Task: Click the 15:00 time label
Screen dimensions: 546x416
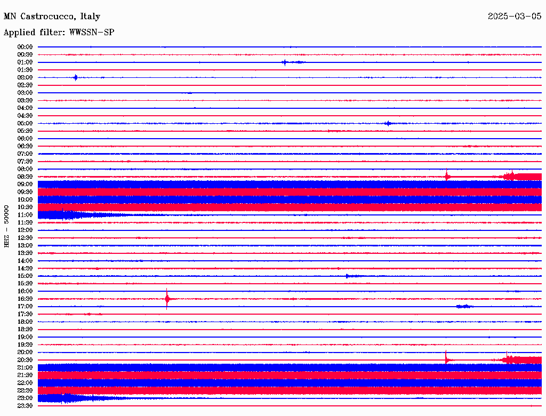Action: (x=25, y=276)
